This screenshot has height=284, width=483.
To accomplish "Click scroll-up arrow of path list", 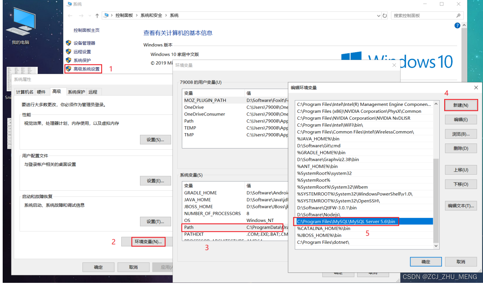I will coord(436,104).
